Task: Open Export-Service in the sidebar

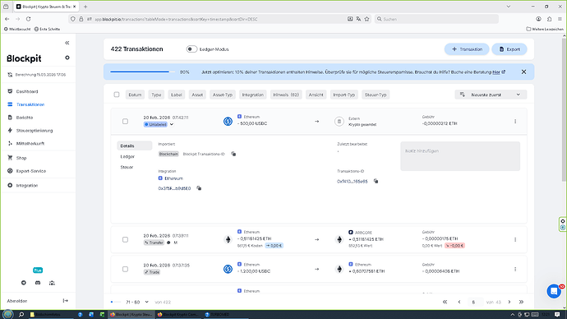Action: pyautogui.click(x=30, y=171)
